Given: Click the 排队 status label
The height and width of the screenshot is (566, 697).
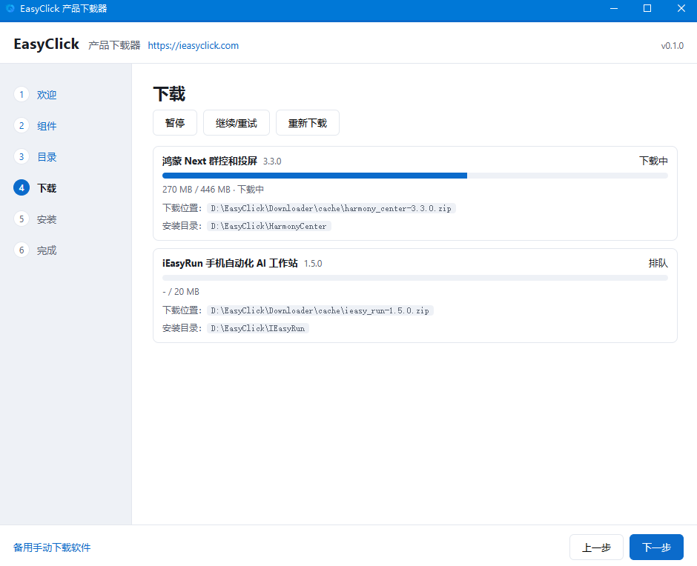Looking at the screenshot, I should coord(658,263).
